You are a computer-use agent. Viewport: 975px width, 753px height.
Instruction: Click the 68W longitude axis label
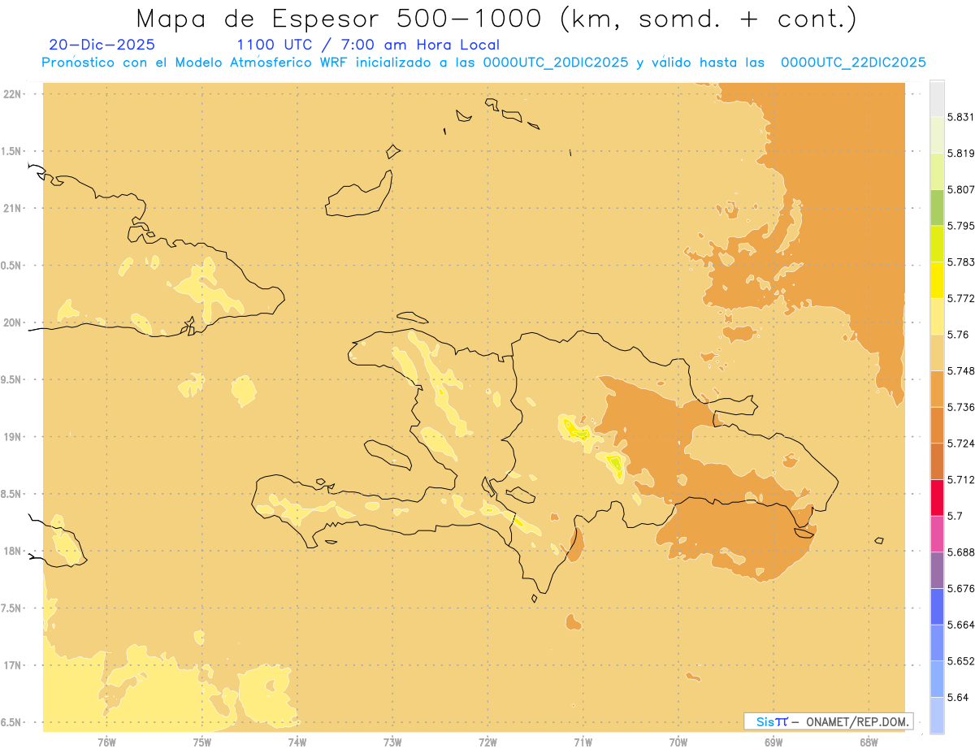pos(869,742)
